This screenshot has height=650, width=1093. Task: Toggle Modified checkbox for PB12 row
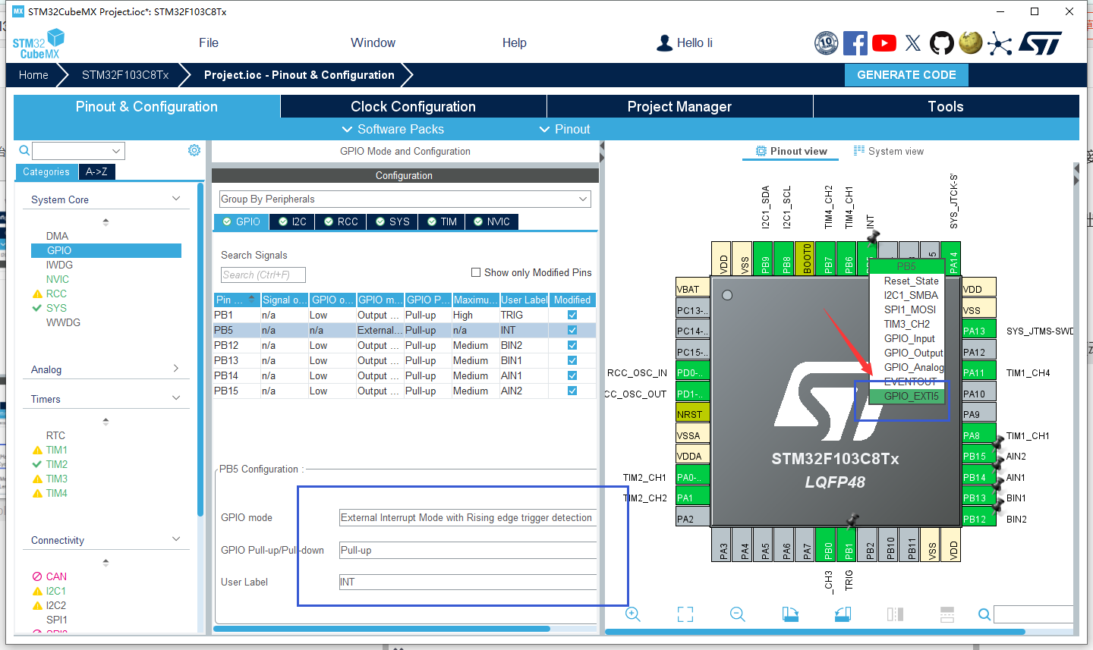[x=572, y=345]
